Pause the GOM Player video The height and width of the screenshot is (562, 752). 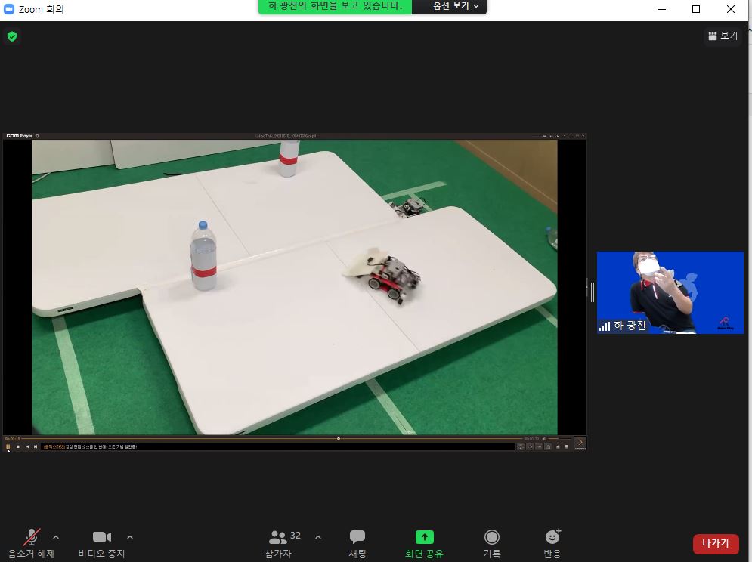8,446
